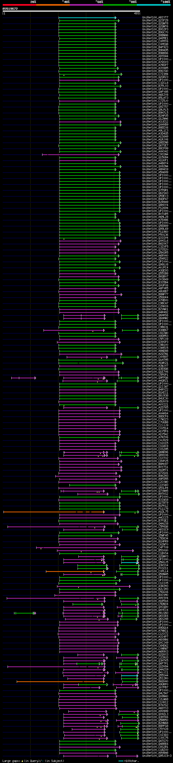Select hit label UniRef100_C4YB97
173x763 pixels.
[x=155, y=357]
